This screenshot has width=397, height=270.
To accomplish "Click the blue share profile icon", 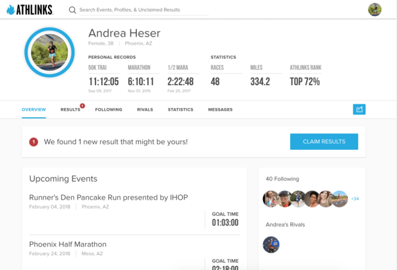I will pyautogui.click(x=359, y=109).
